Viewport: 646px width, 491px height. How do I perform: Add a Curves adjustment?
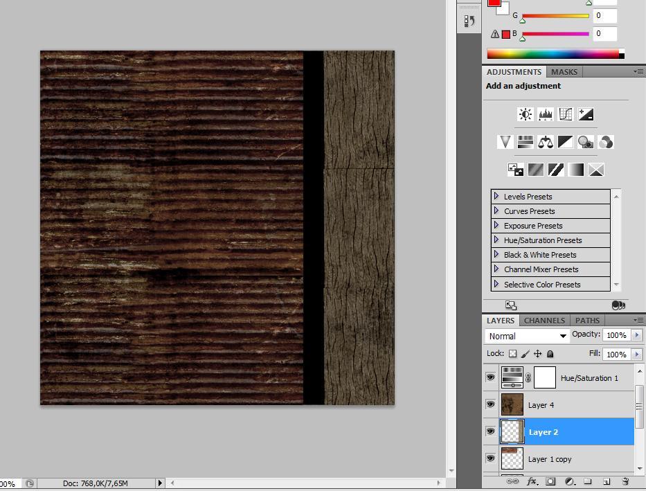(566, 114)
